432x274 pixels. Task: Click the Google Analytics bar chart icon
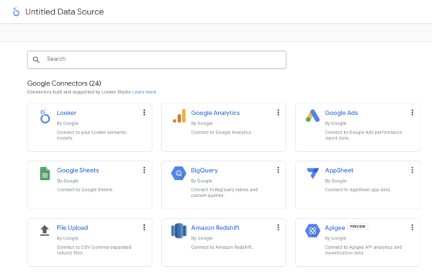click(x=179, y=116)
